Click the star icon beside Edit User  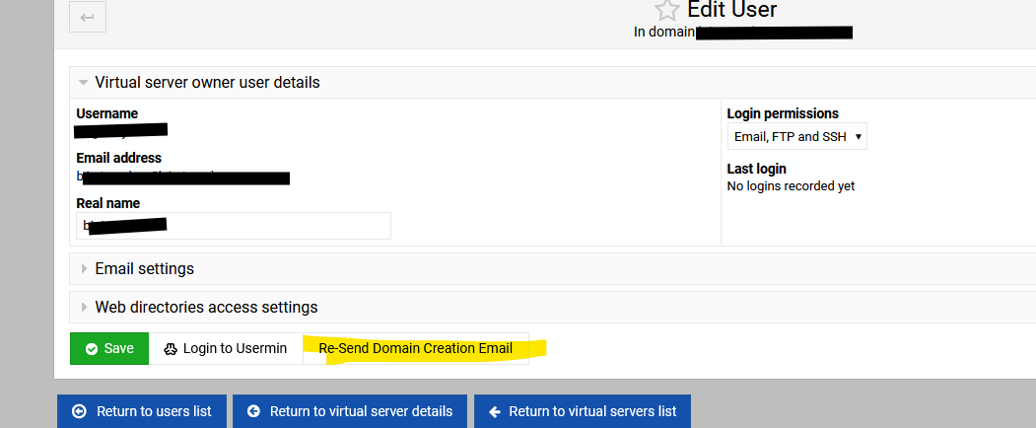(x=667, y=11)
